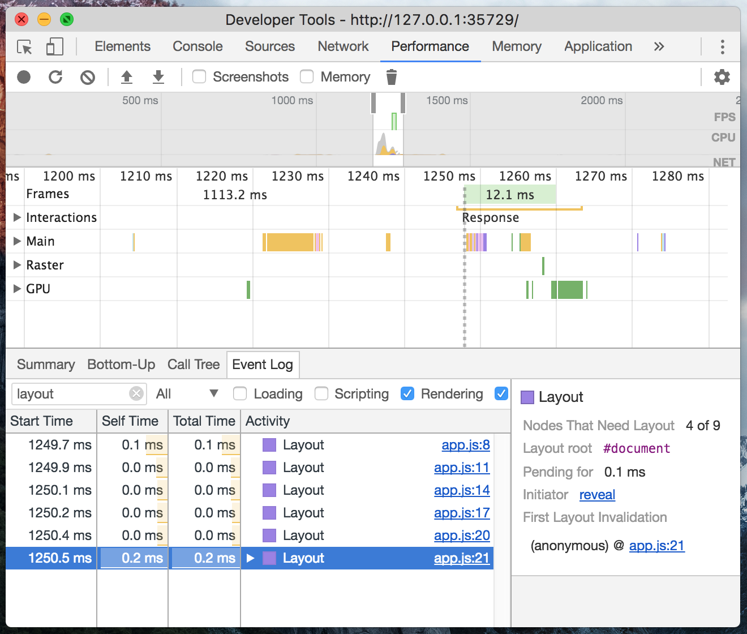Check the Loading filter checkbox
The height and width of the screenshot is (634, 747).
(240, 393)
